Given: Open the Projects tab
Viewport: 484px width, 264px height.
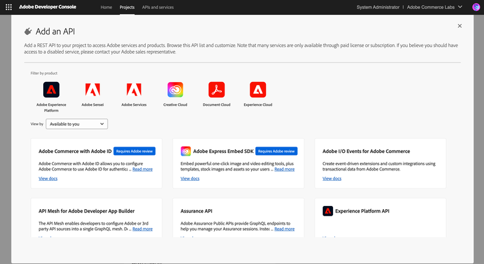Looking at the screenshot, I should [127, 6].
